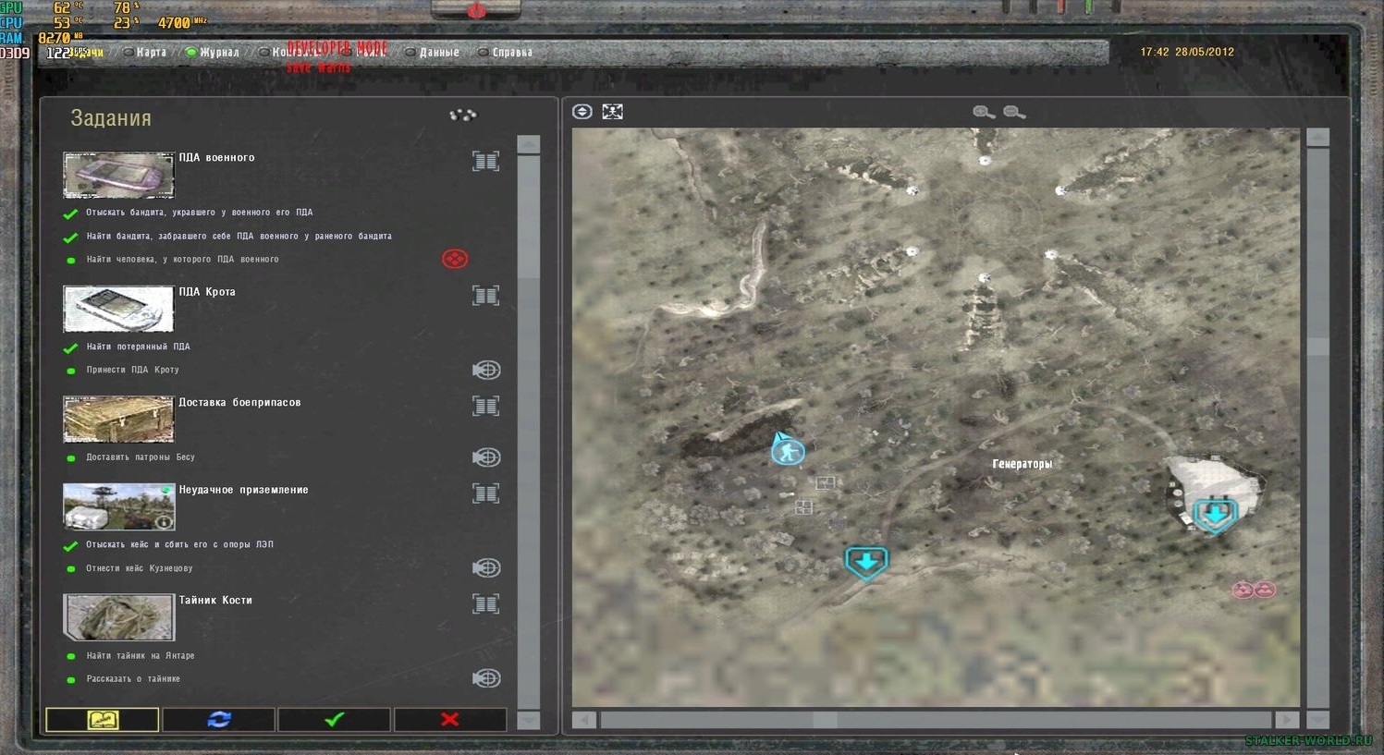Select objective Найти тайник на Янтаре
The width and height of the screenshot is (1384, 755).
coord(141,656)
